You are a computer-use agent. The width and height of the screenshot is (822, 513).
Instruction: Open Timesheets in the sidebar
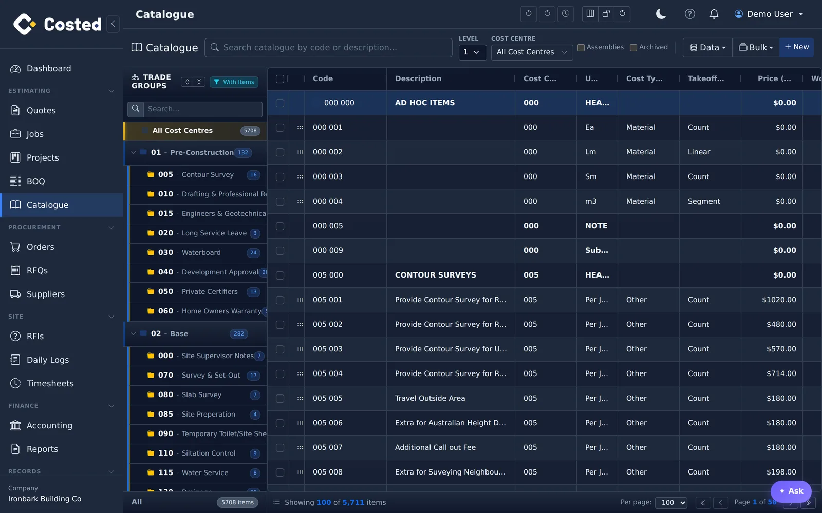click(x=62, y=383)
